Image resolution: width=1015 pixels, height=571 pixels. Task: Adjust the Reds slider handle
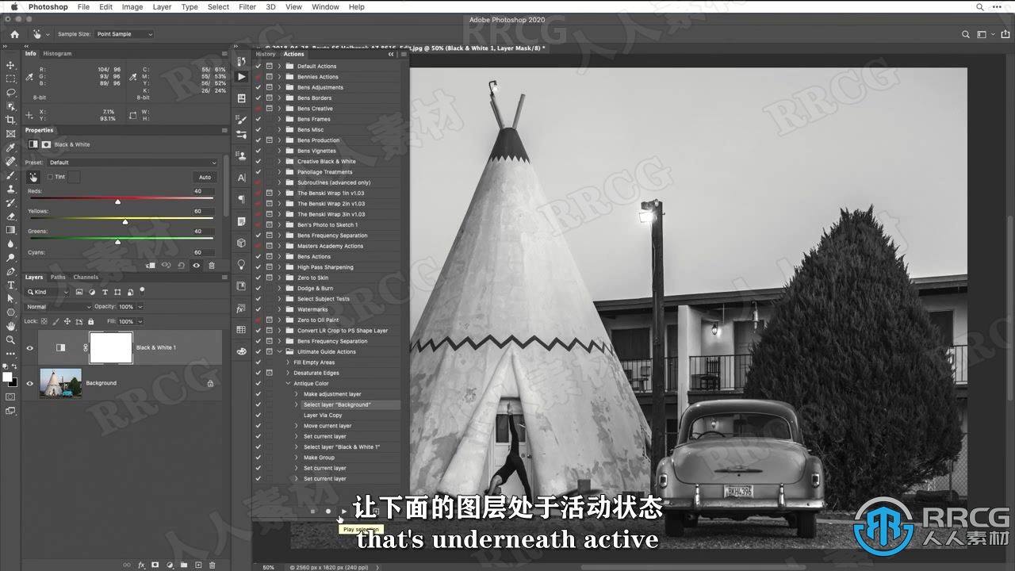pos(117,201)
